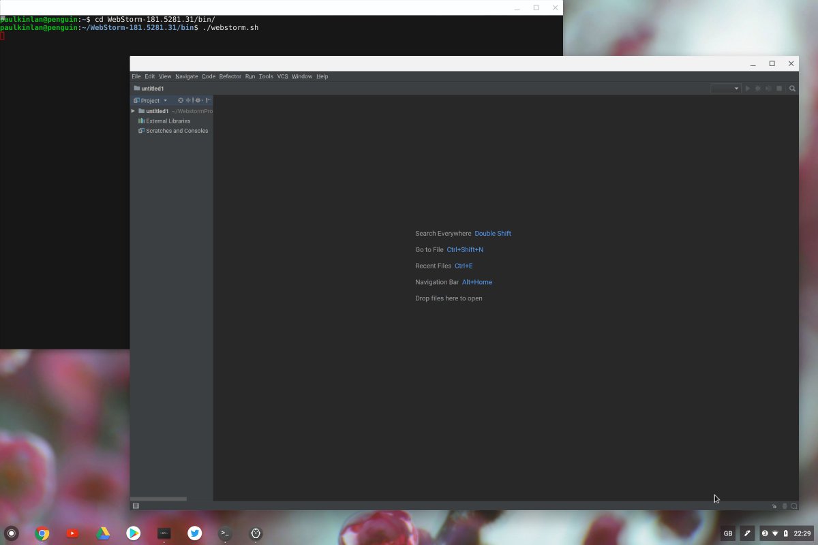Open the Navigate menu
The image size is (818, 545).
point(187,76)
